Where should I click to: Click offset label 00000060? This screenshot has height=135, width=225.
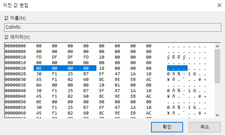pyautogui.click(x=15, y=113)
